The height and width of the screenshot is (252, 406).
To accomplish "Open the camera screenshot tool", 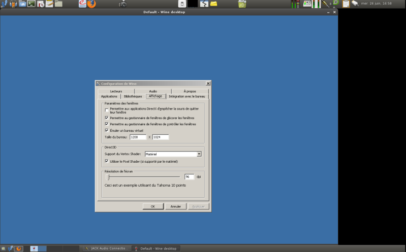I will [122, 4].
